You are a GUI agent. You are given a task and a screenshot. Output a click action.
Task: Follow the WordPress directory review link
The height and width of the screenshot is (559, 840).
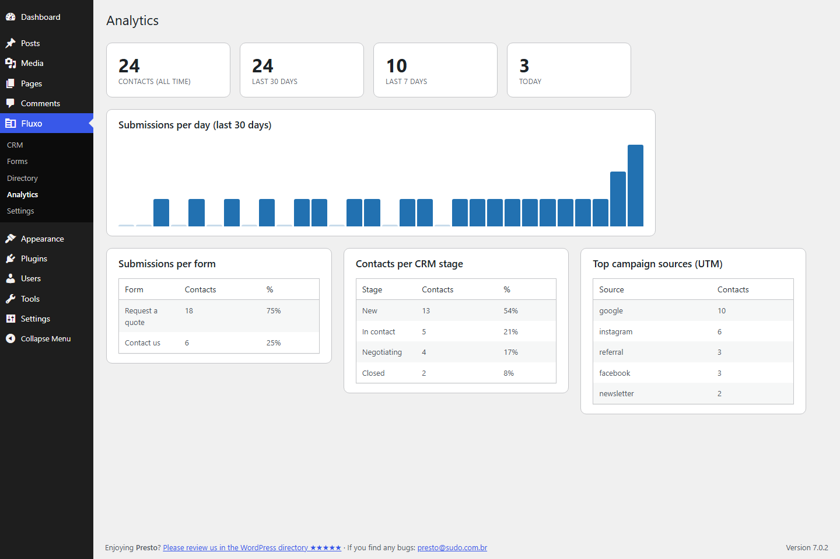252,547
